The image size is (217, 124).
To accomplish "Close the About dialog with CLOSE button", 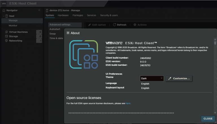I will 208,119.
